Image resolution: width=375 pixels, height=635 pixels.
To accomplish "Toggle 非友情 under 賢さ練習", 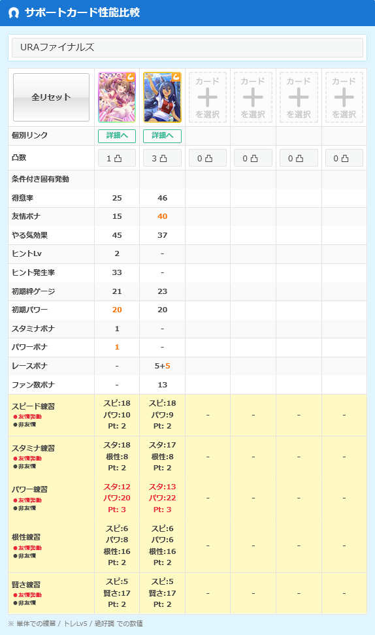I will tap(25, 603).
